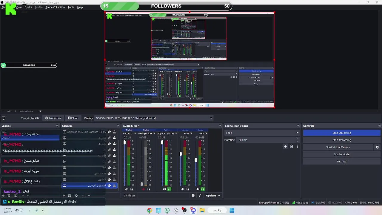Viewport: 382px width, 215px height.
Task: Open virtual camera settings gear
Action: click(377, 147)
